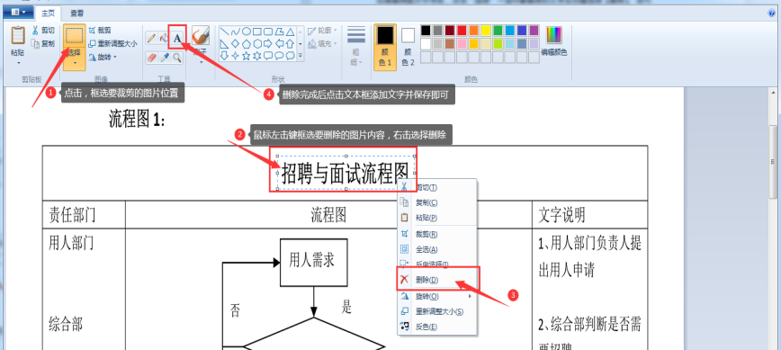Choose the Down arrow shape
Image resolution: width=781 pixels, height=350 pixels.
[x=225, y=56]
